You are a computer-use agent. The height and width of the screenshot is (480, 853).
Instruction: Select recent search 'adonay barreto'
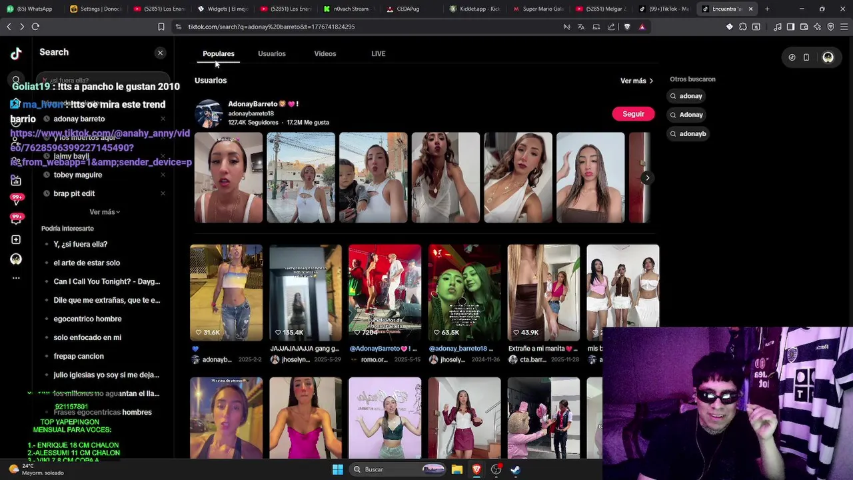coord(79,119)
